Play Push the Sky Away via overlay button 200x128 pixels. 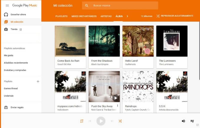pos(115,98)
